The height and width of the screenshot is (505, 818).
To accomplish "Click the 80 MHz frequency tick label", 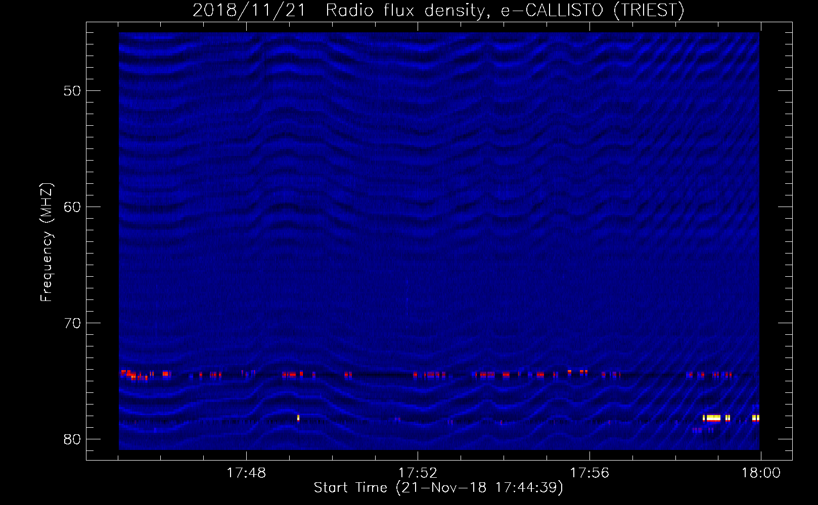I will [73, 439].
